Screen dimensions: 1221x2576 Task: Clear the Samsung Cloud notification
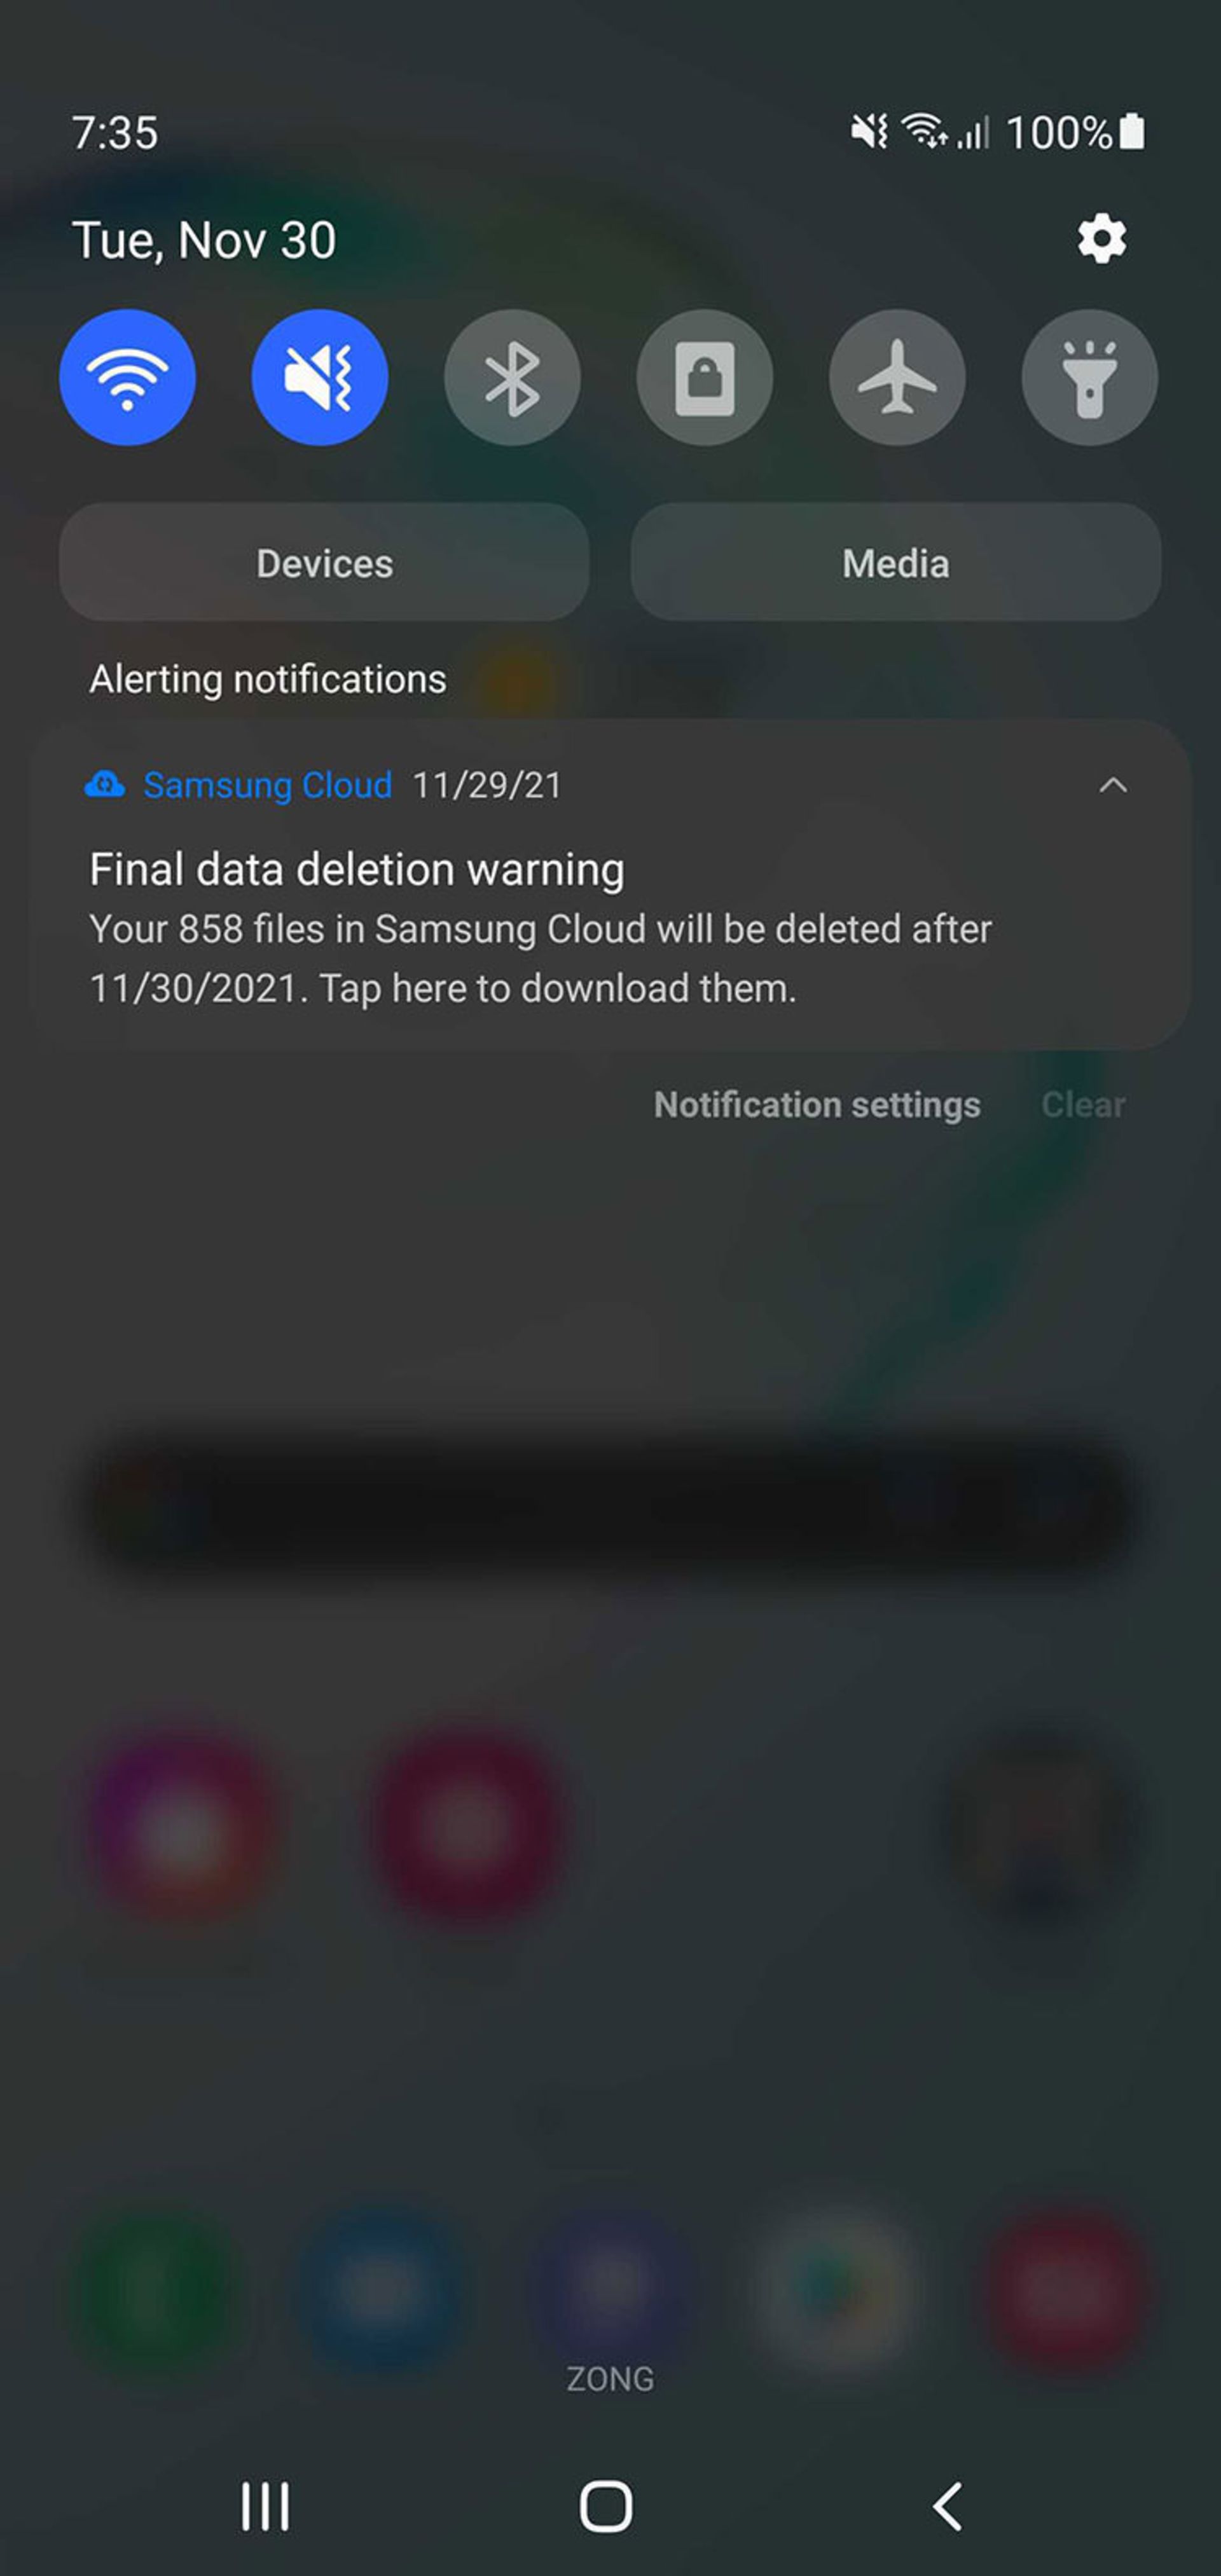click(x=1083, y=1102)
